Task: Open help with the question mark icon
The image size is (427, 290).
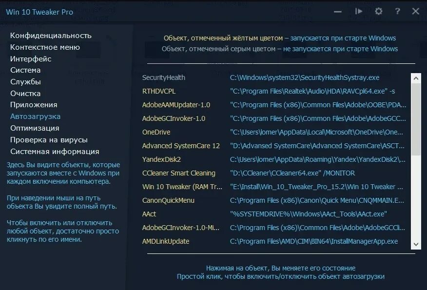Action: 397,11
